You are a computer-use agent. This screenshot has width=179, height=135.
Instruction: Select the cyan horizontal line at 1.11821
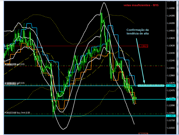coord(77,116)
